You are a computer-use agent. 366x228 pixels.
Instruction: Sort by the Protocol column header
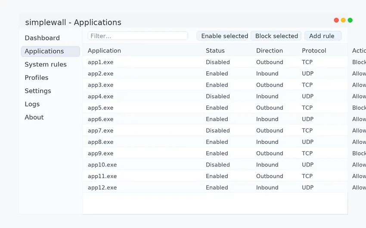(x=314, y=51)
